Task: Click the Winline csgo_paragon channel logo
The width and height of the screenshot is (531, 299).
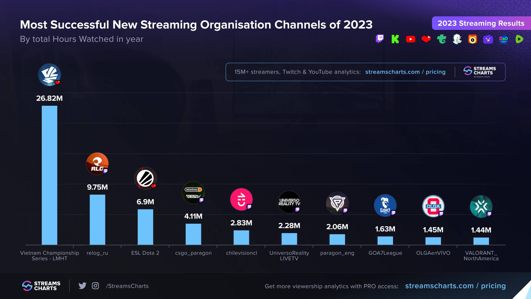Action: [193, 193]
